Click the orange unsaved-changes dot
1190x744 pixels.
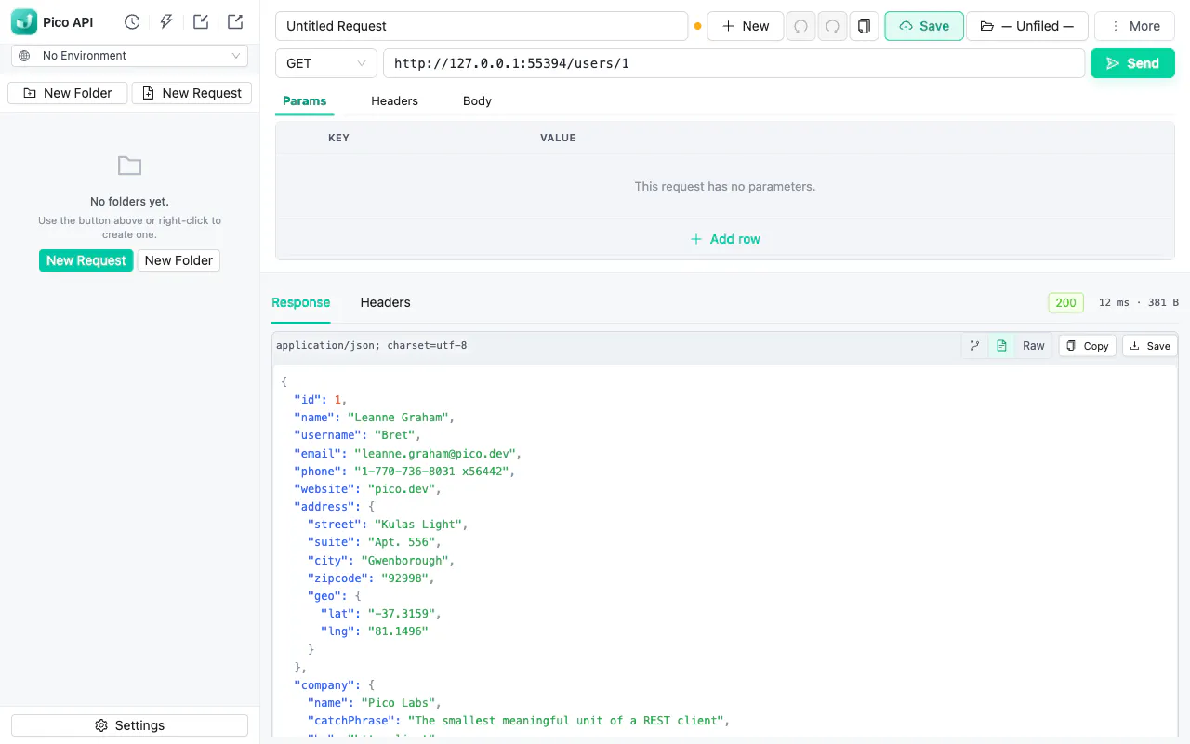(x=697, y=26)
